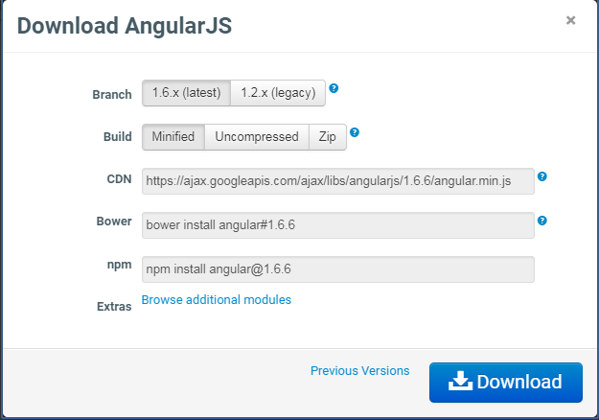The image size is (599, 420).
Task: Close the Download AngularJS dialog
Action: pos(571,20)
